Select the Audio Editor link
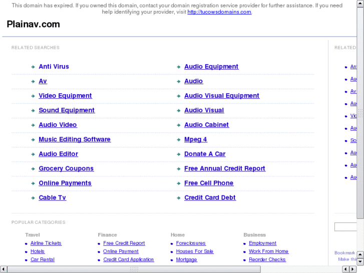Viewport: 364px width, 273px height. pos(58,154)
